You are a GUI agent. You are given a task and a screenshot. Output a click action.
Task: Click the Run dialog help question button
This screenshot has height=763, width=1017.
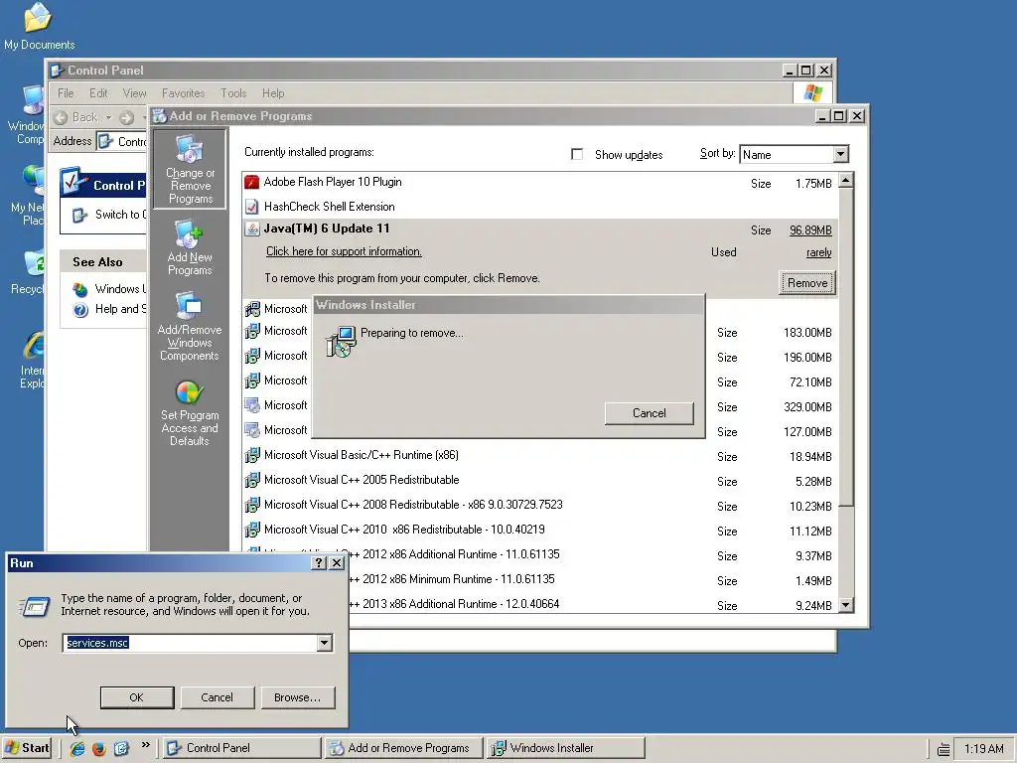click(x=319, y=563)
